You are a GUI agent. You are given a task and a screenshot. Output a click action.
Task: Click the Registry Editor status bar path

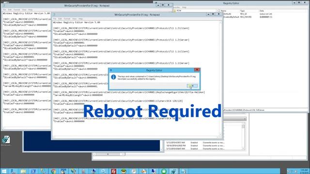coord(244,110)
